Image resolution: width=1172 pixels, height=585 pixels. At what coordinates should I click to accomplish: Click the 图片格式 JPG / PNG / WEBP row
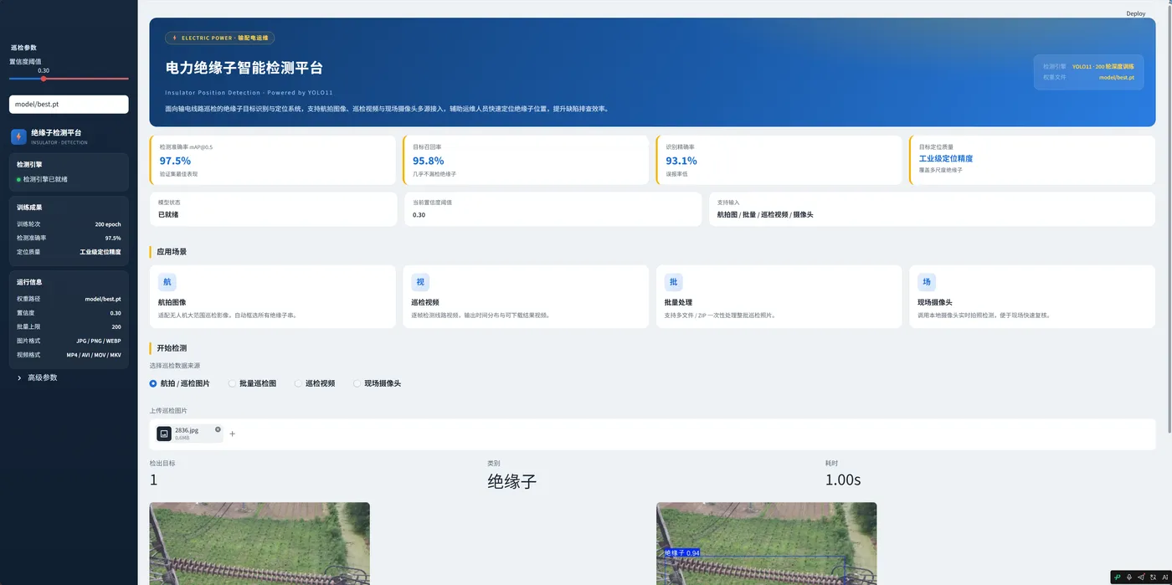[x=69, y=341]
